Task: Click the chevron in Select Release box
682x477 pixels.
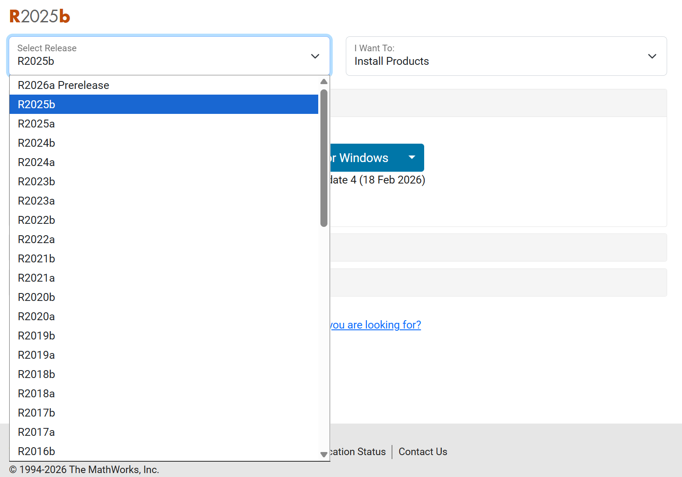Action: (315, 56)
